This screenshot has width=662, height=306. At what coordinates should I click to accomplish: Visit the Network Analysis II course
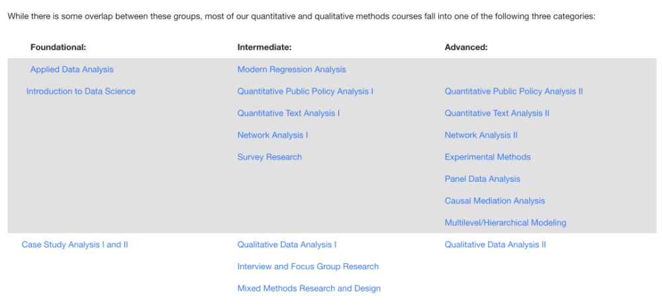481,135
